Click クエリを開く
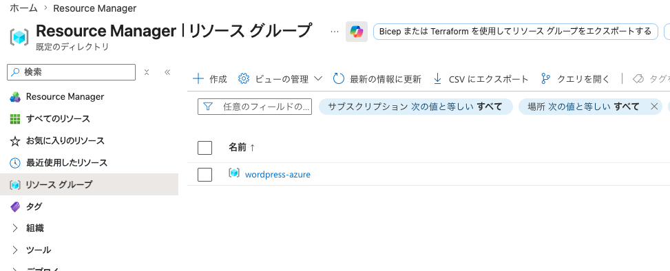The width and height of the screenshot is (670, 271). coord(575,79)
